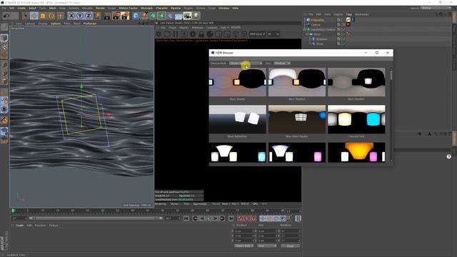Image resolution: width=457 pixels, height=257 pixels.
Task: Select the Live Selection arrow tool
Action: pos(26,16)
